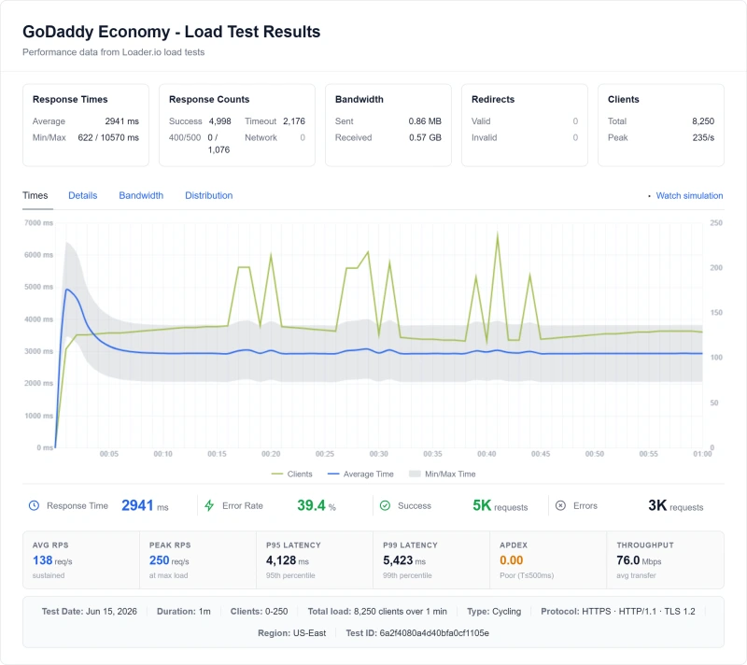The height and width of the screenshot is (665, 747).
Task: Toggle Average Time series via legend label
Action: tap(368, 474)
